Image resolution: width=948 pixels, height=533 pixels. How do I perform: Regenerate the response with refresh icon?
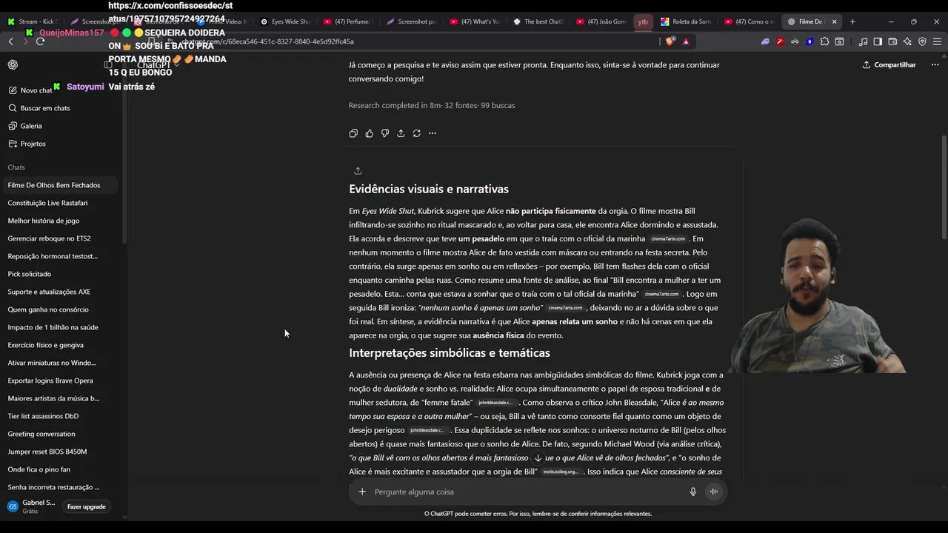[417, 133]
